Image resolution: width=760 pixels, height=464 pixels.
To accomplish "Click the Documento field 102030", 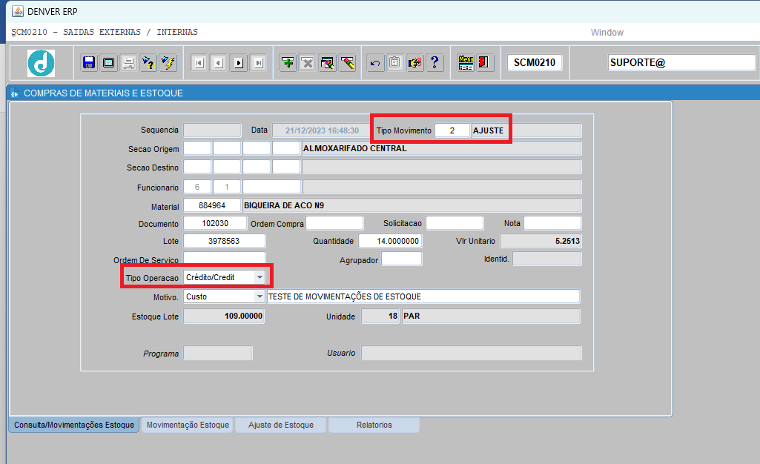I will 215,223.
